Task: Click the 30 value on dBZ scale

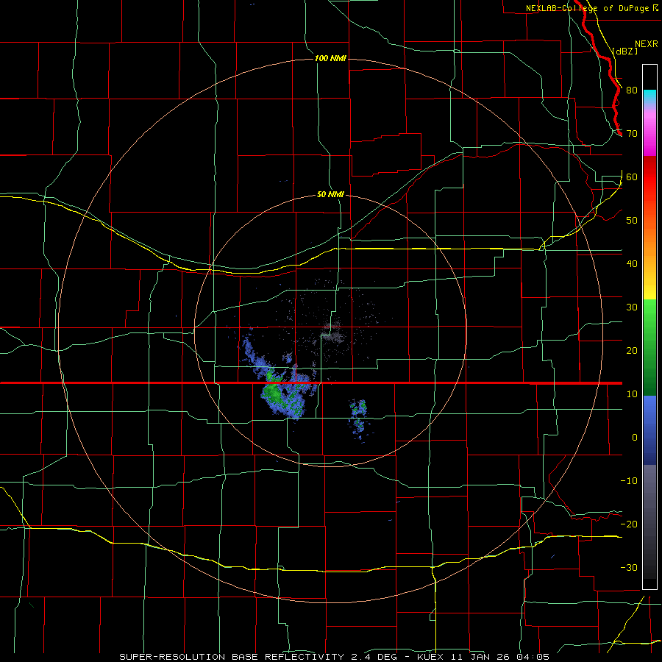Action: (632, 307)
